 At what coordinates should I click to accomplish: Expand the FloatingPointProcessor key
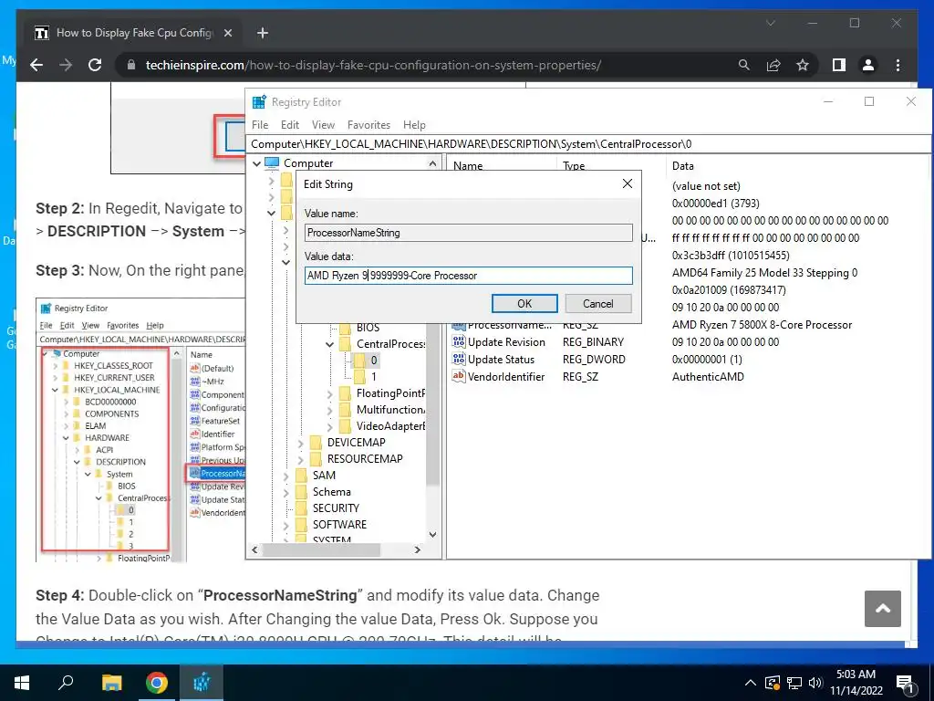(329, 393)
